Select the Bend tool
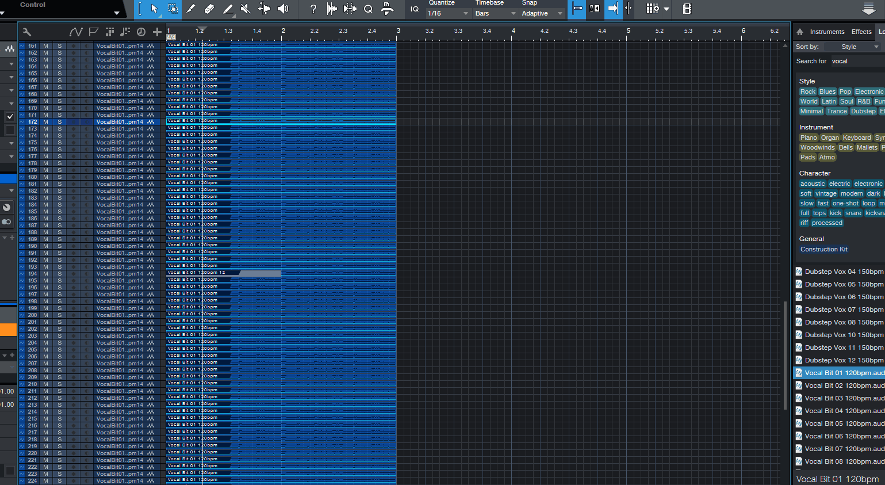The image size is (885, 485). [264, 9]
